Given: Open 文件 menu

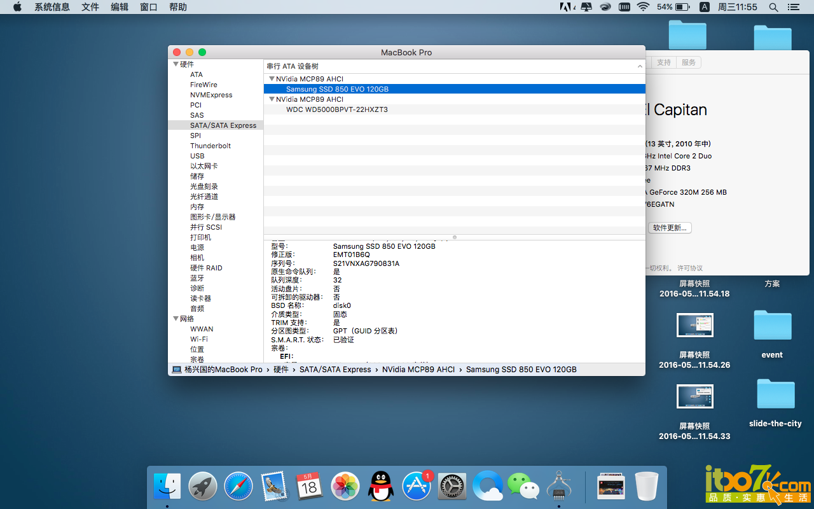Looking at the screenshot, I should 90,7.
